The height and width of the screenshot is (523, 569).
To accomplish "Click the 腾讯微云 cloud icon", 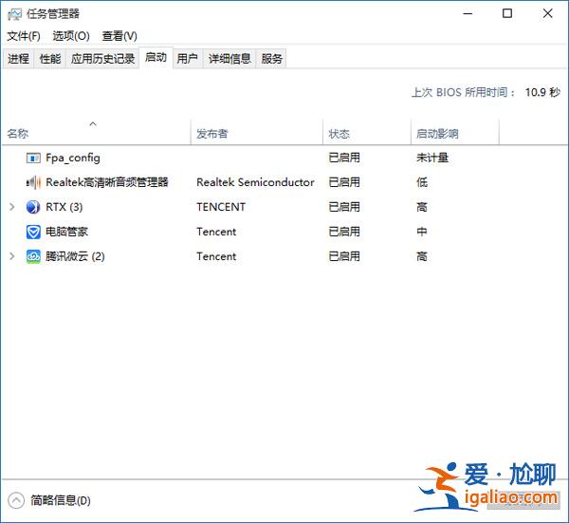I will pyautogui.click(x=33, y=256).
